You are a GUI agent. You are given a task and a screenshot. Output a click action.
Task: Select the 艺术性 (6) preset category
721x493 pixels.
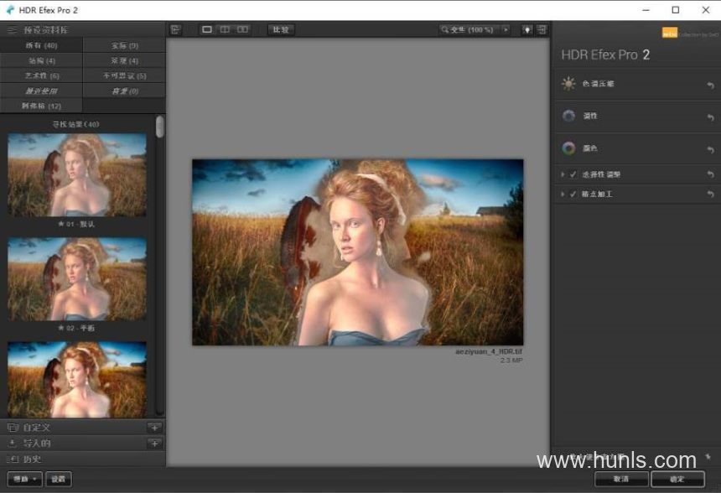tap(41, 75)
